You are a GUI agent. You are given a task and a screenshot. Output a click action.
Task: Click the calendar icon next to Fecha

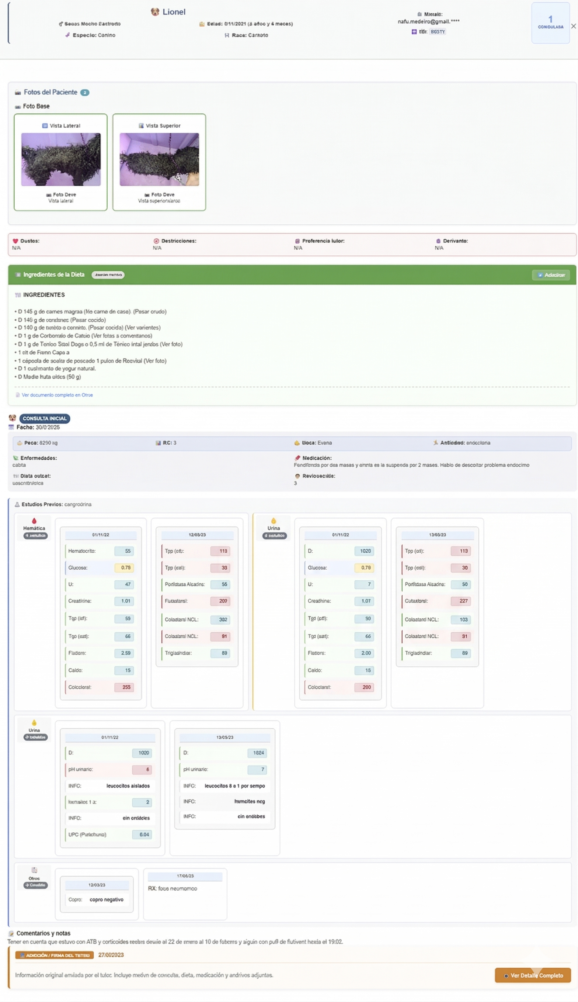point(11,427)
